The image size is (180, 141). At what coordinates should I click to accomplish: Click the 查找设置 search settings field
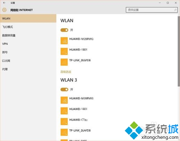coord(152,10)
